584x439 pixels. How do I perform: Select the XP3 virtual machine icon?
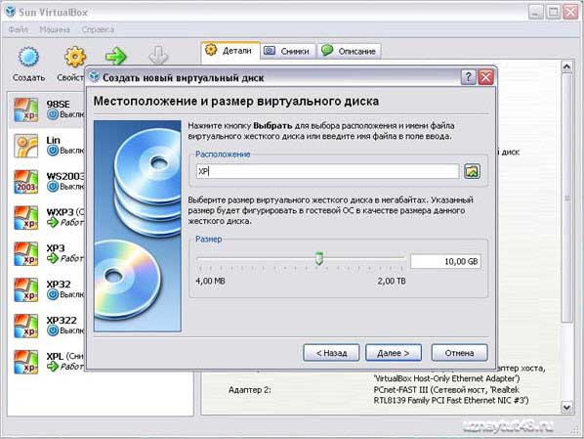pyautogui.click(x=26, y=253)
